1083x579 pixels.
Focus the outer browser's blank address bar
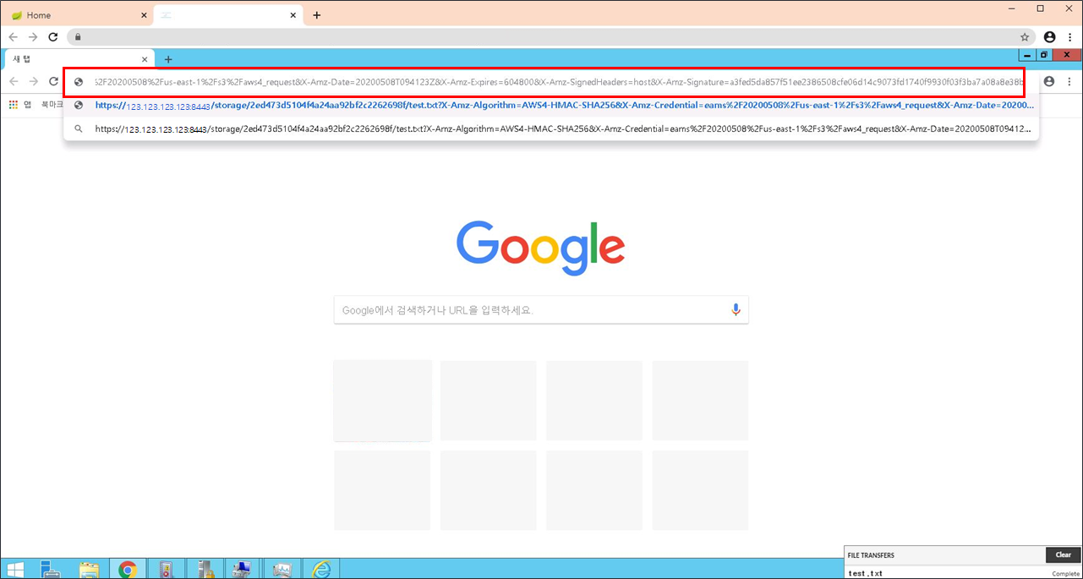550,37
